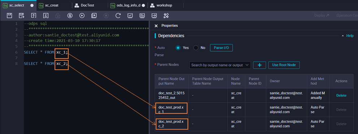Screen dimensions: 358x134
Task: Click the Use Root Node button
Action: point(284,65)
